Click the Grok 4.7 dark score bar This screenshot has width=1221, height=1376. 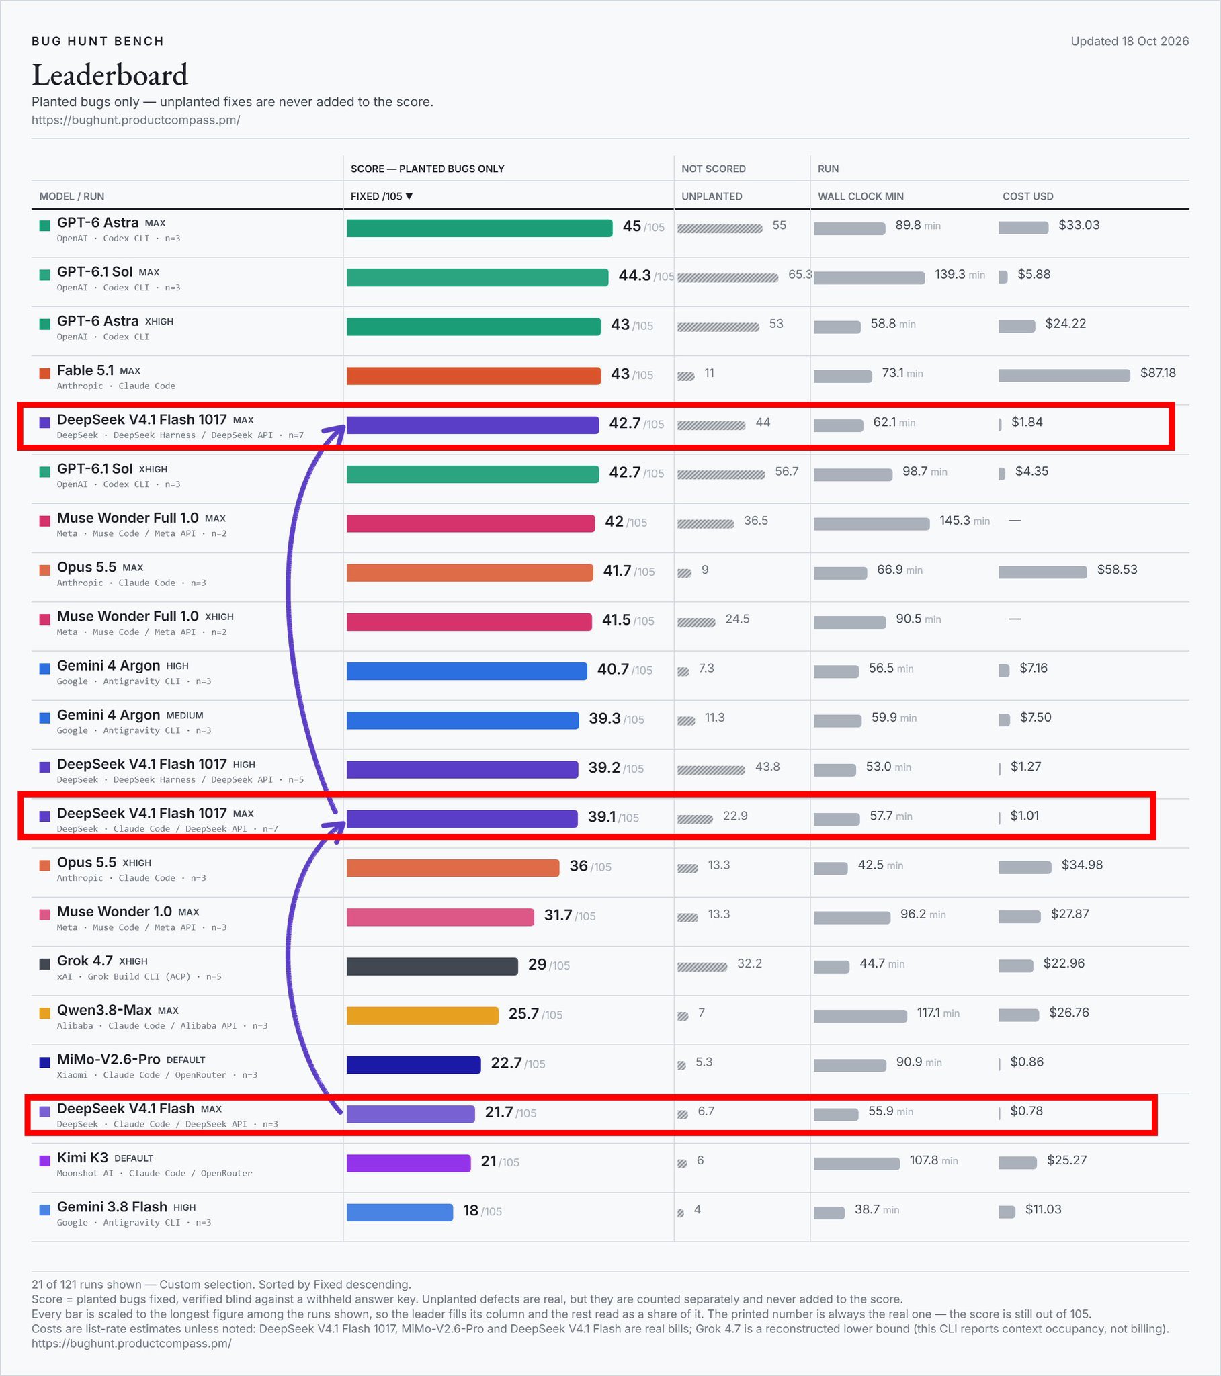pos(432,966)
